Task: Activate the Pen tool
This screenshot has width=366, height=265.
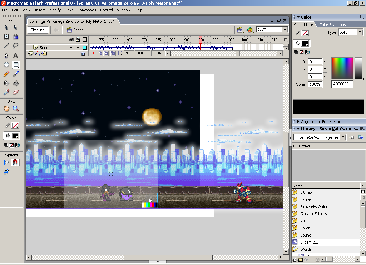Action: pos(6,55)
